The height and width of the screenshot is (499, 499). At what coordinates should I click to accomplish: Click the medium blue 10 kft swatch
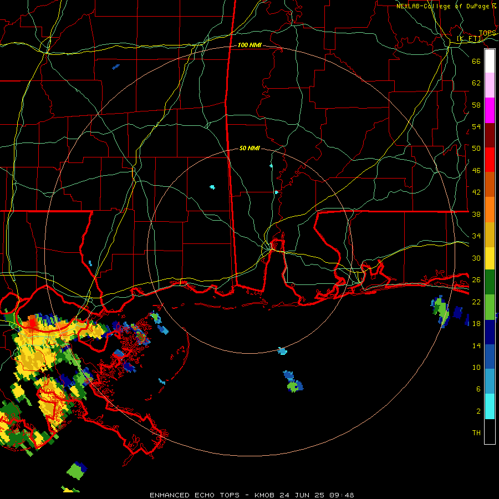coord(490,357)
